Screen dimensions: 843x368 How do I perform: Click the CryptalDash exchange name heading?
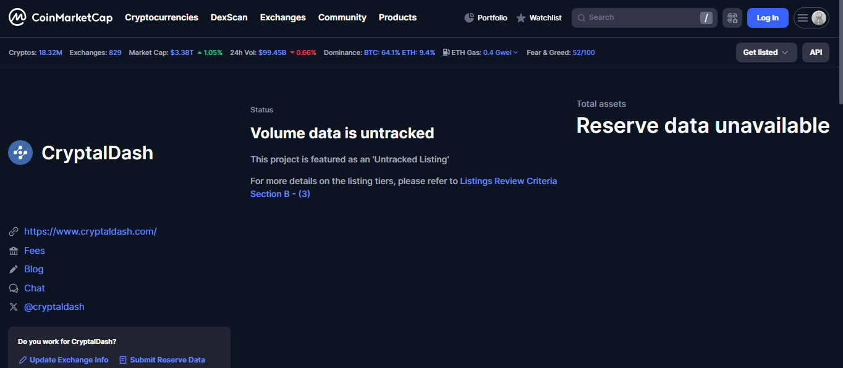97,153
